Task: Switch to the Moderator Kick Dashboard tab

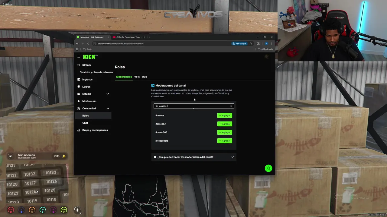Action: coord(93,37)
